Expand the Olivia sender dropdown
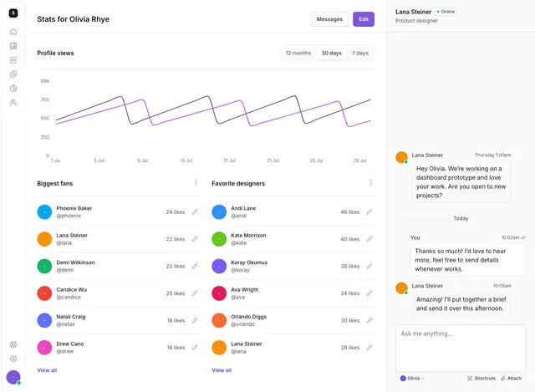The width and height of the screenshot is (535, 392). (x=412, y=378)
